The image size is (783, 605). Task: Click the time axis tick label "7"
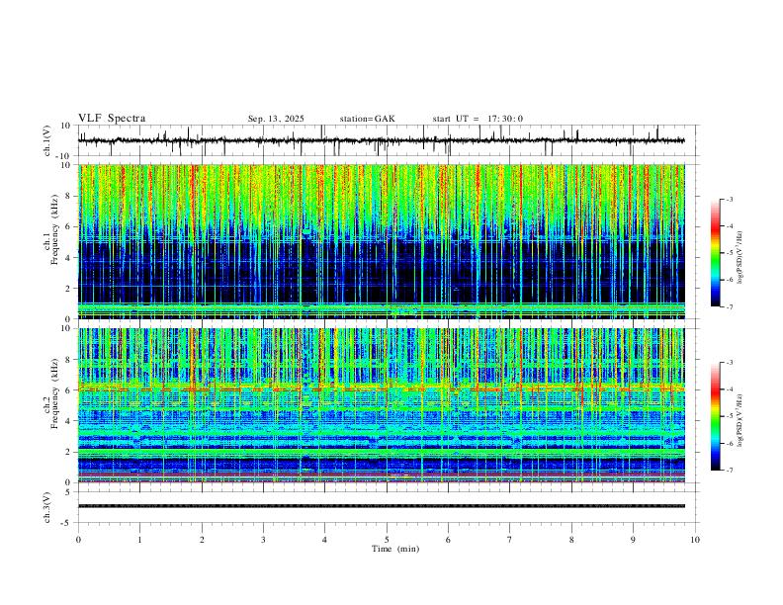click(510, 540)
